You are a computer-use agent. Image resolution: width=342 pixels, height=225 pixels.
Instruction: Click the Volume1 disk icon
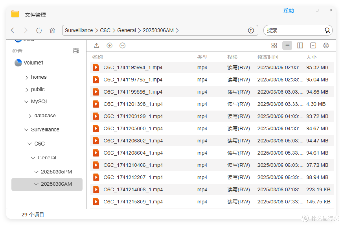click(x=18, y=63)
